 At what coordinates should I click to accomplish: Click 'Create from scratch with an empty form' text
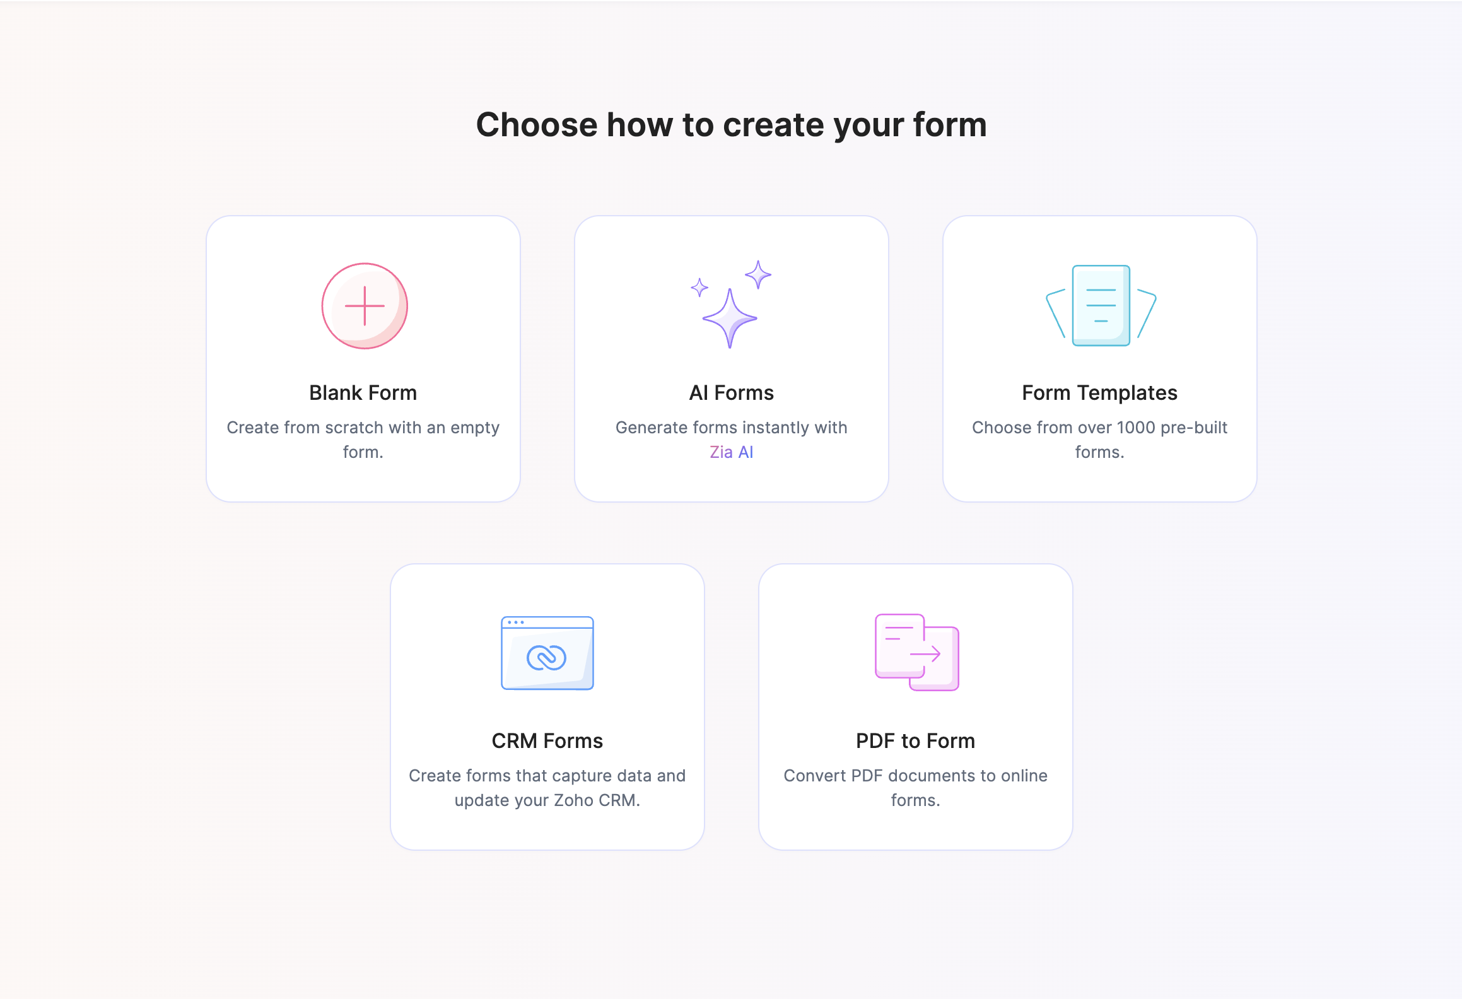(x=363, y=440)
